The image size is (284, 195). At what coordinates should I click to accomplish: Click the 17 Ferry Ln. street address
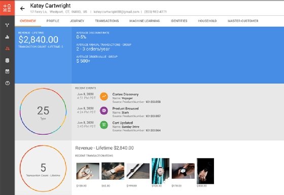[x=39, y=12]
